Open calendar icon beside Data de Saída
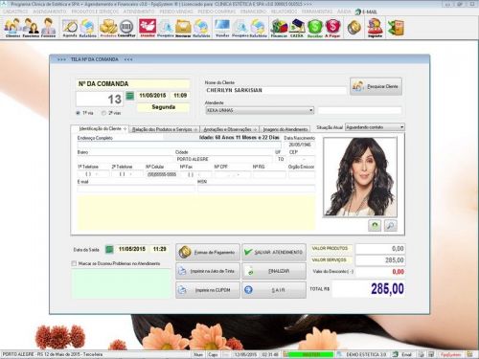 109,249
